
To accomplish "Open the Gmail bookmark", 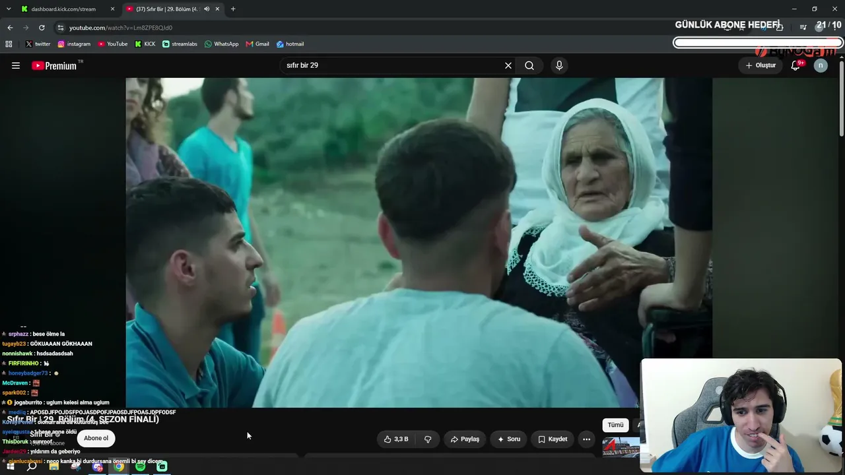I will pos(257,44).
